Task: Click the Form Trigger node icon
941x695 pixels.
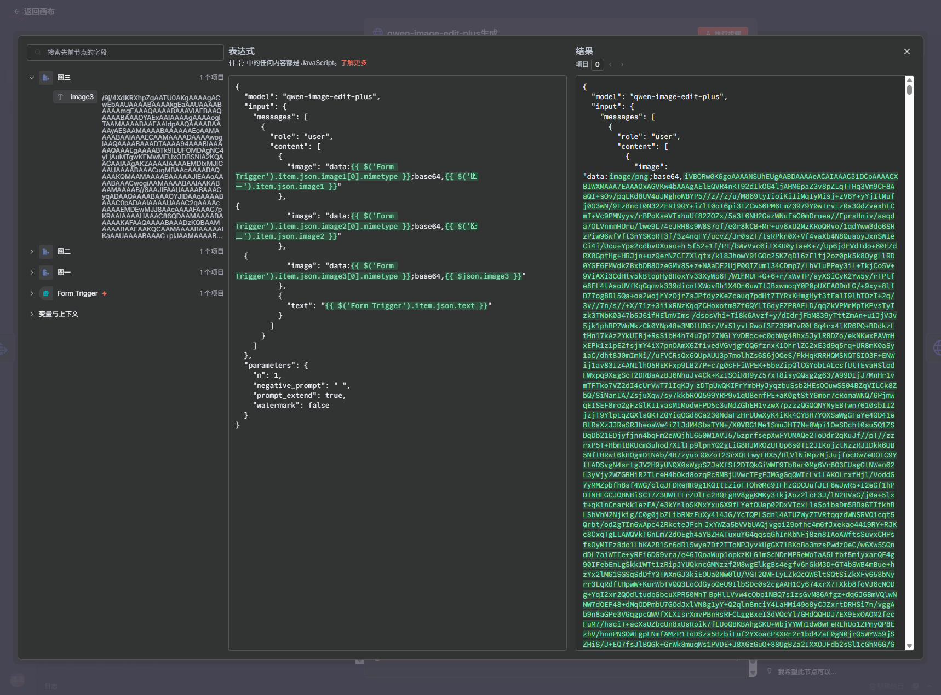Action: (46, 293)
